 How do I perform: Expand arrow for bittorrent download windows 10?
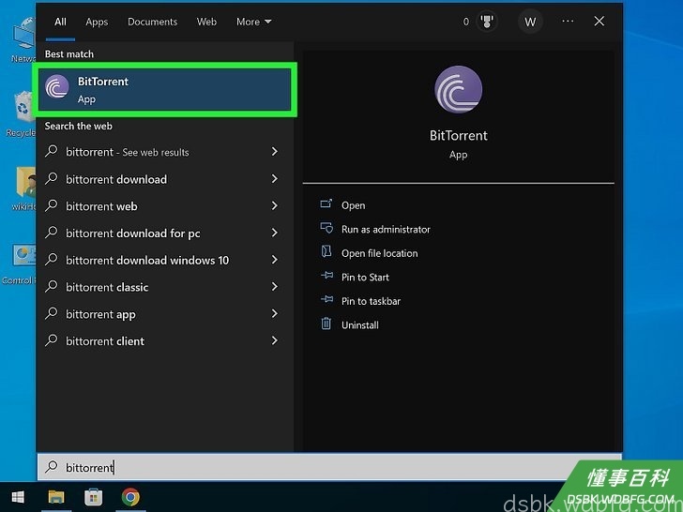(274, 260)
